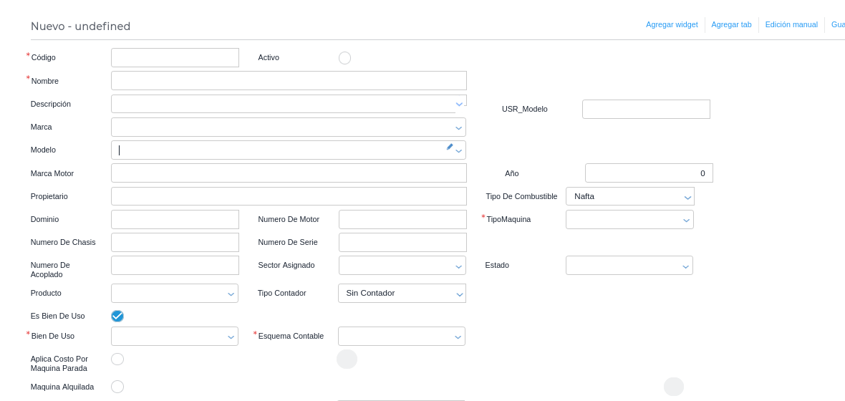Enable Aplica Costo Por Maquina Parada
Image resolution: width=845 pixels, height=401 pixels.
(x=117, y=359)
